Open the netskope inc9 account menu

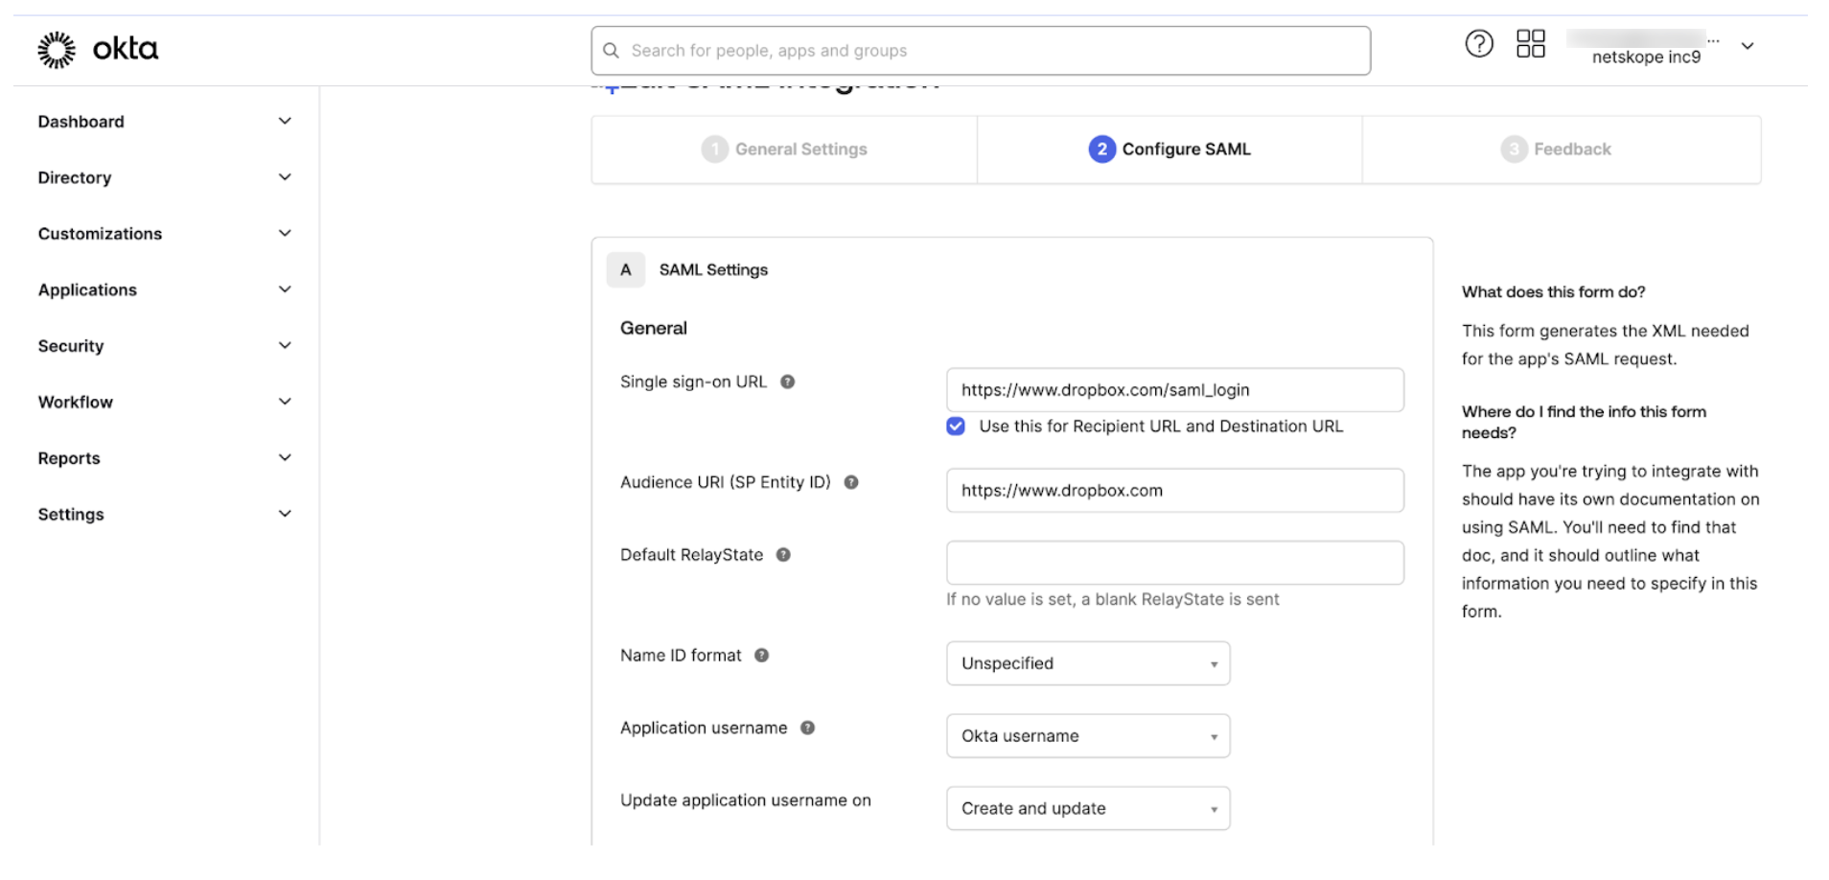(x=1747, y=46)
